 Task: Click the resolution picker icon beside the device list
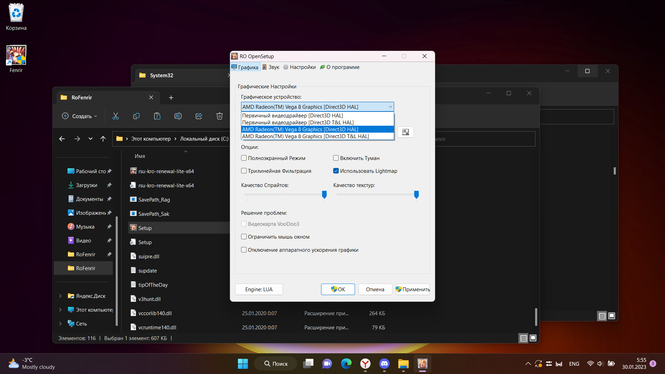pyautogui.click(x=406, y=132)
